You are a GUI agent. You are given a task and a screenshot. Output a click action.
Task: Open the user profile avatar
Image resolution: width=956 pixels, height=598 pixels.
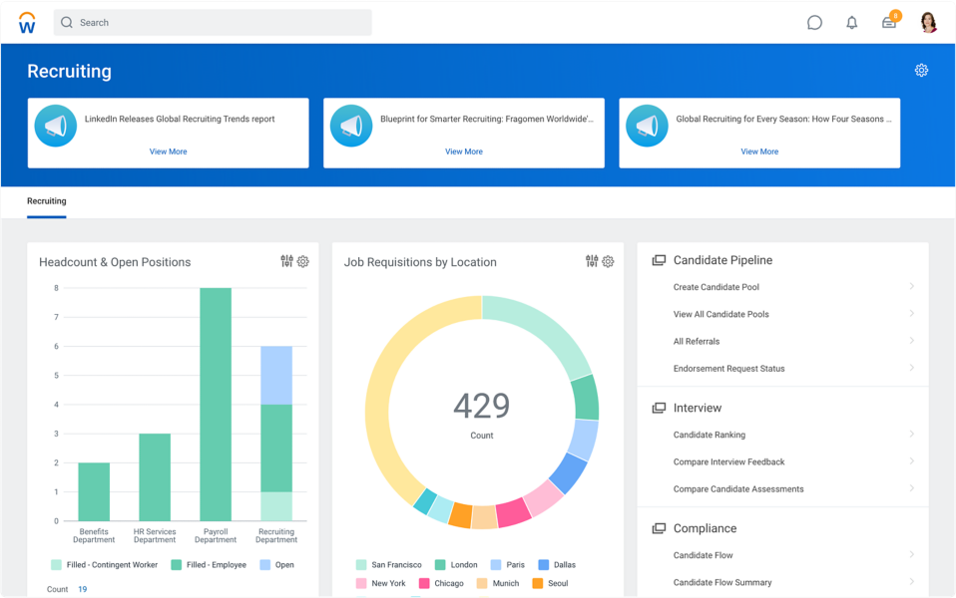928,23
